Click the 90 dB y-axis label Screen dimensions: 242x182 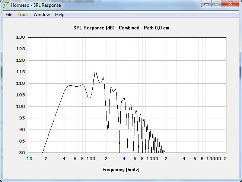[x=22, y=130]
